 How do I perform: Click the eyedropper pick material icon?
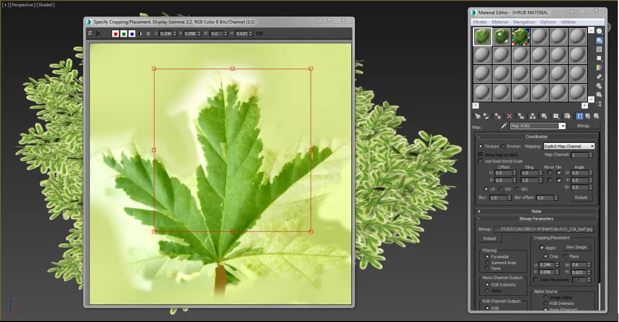(504, 126)
